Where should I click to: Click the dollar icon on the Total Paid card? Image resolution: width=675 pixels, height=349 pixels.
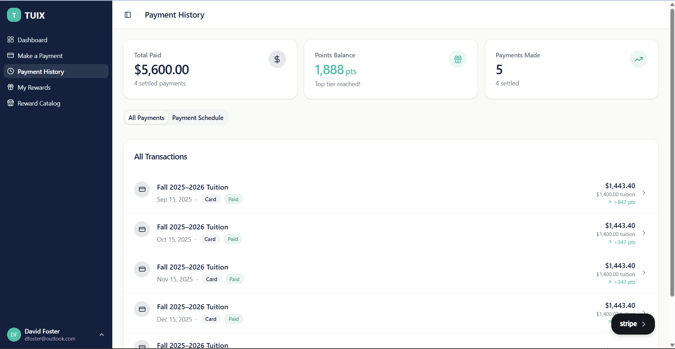(x=277, y=59)
